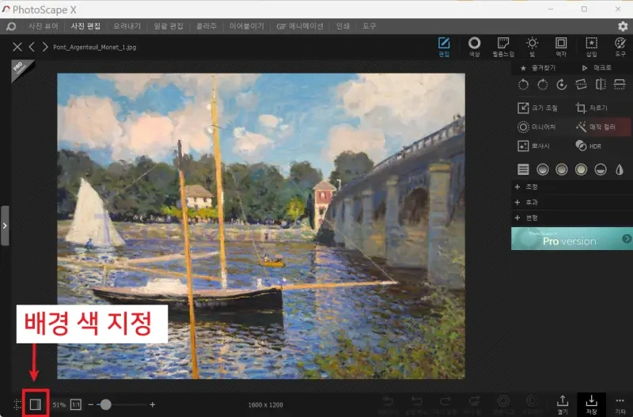The height and width of the screenshot is (417, 633).
Task: Open the 삽입 (Insert) tool tab
Action: (591, 47)
